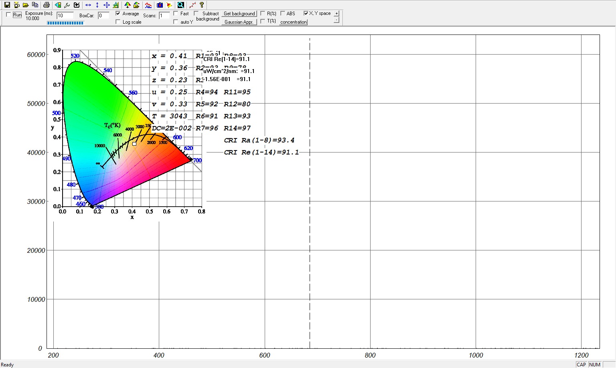Select the vertical zoom arrow icon

point(97,5)
